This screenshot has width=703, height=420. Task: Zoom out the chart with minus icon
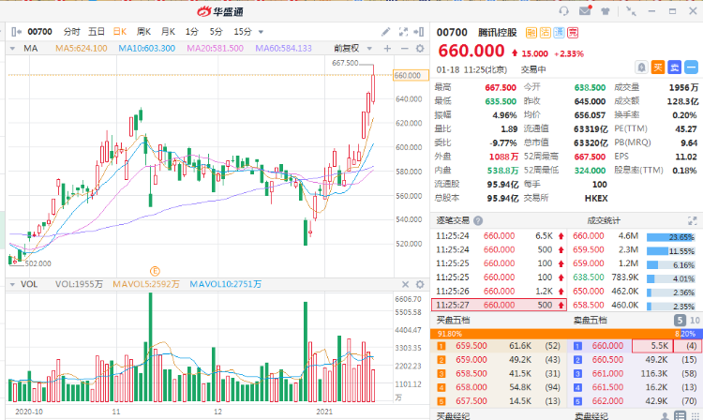coord(404,49)
